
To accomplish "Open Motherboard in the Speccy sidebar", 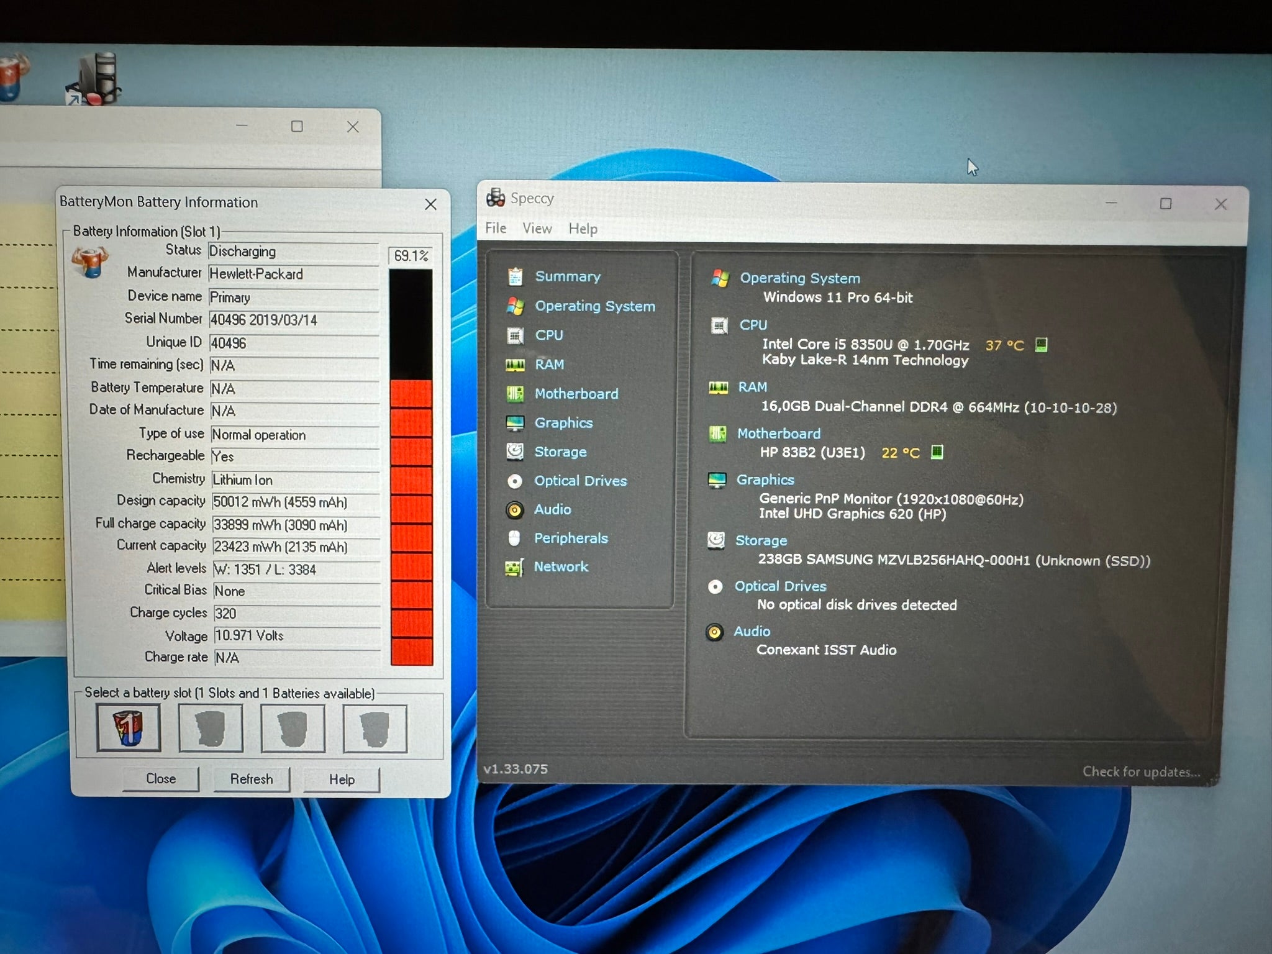I will point(576,394).
